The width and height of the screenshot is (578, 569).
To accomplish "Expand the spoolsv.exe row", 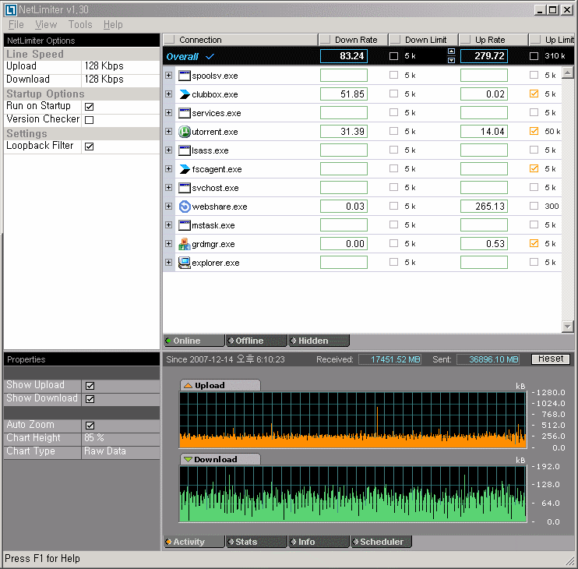I will [168, 76].
